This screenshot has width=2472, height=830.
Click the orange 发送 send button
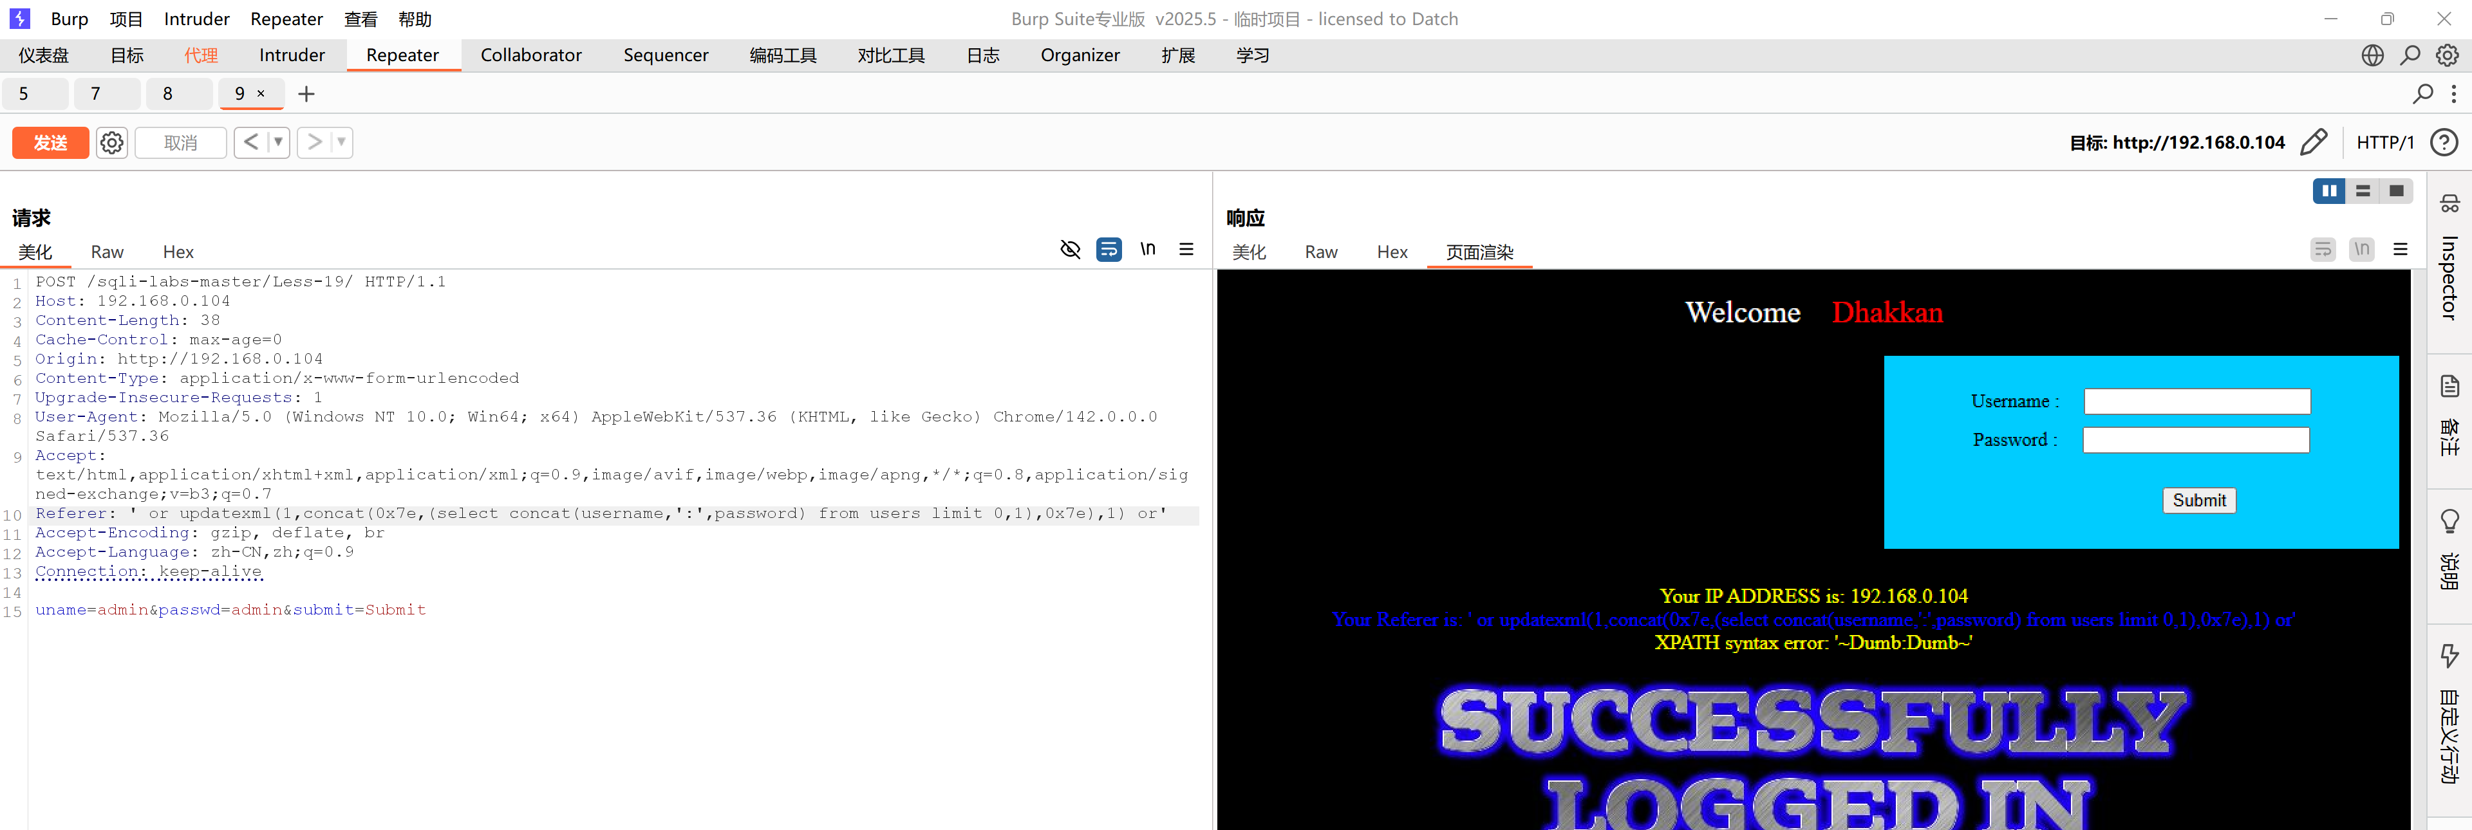point(50,143)
